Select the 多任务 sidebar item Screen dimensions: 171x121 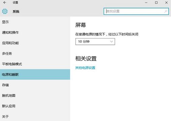(35, 53)
